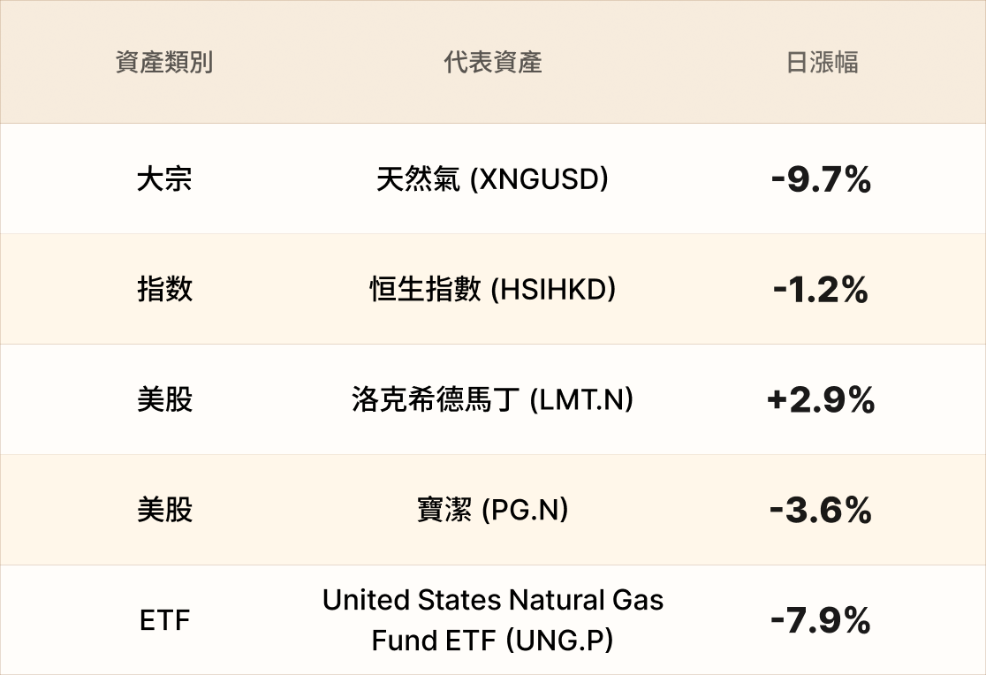Select the 大宗 category cell
This screenshot has width=986, height=675.
164,179
